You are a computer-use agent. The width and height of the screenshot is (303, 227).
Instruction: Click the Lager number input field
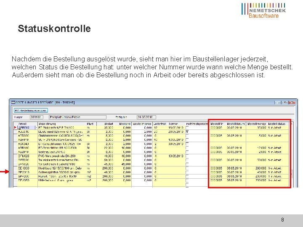coord(36,117)
